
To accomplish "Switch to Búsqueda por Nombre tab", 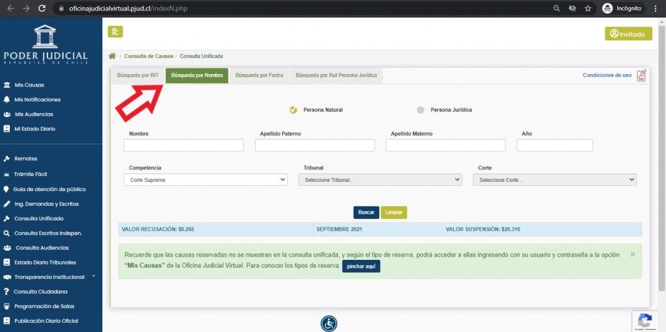I will click(x=197, y=75).
